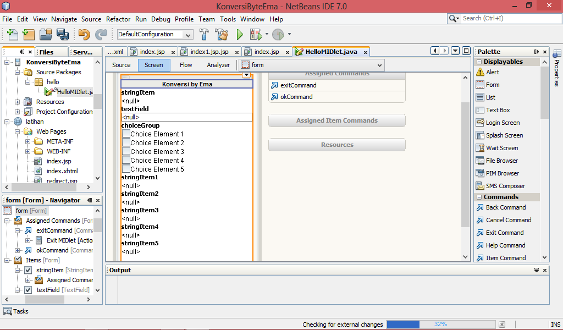The height and width of the screenshot is (330, 563).
Task: Switch to the Source view
Action: pos(122,65)
